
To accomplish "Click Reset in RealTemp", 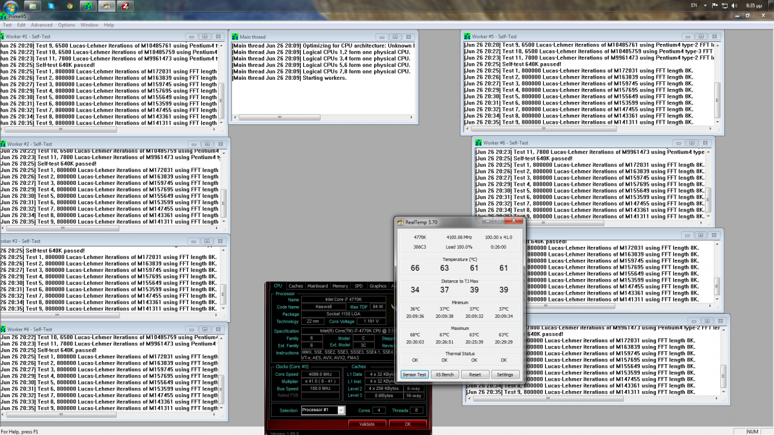I will pos(475,374).
